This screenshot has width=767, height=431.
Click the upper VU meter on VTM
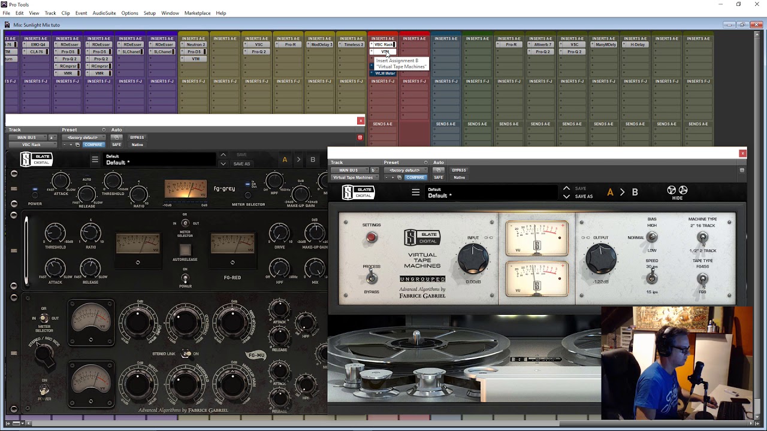(537, 238)
